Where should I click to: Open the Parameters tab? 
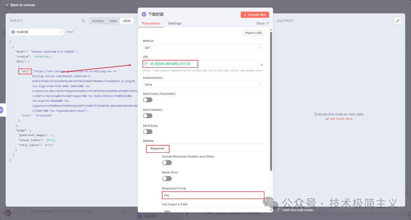(151, 23)
